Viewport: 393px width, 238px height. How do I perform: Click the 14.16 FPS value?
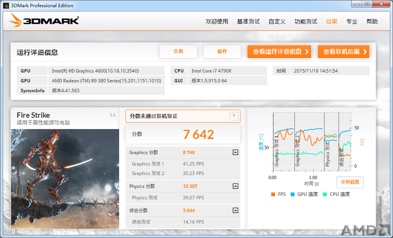click(x=193, y=222)
